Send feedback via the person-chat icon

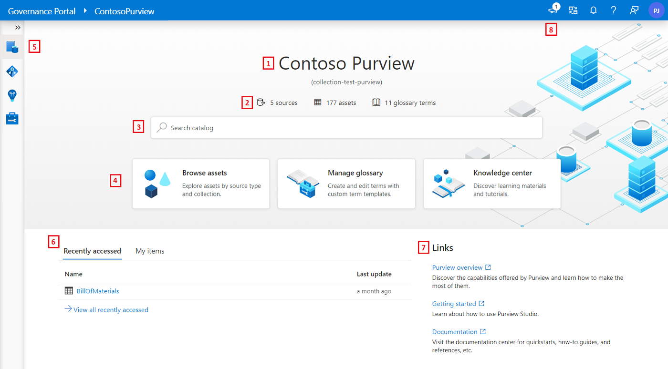click(x=634, y=10)
